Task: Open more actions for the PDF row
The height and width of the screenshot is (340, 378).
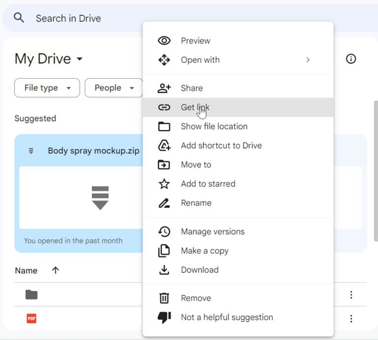Action: click(x=351, y=318)
